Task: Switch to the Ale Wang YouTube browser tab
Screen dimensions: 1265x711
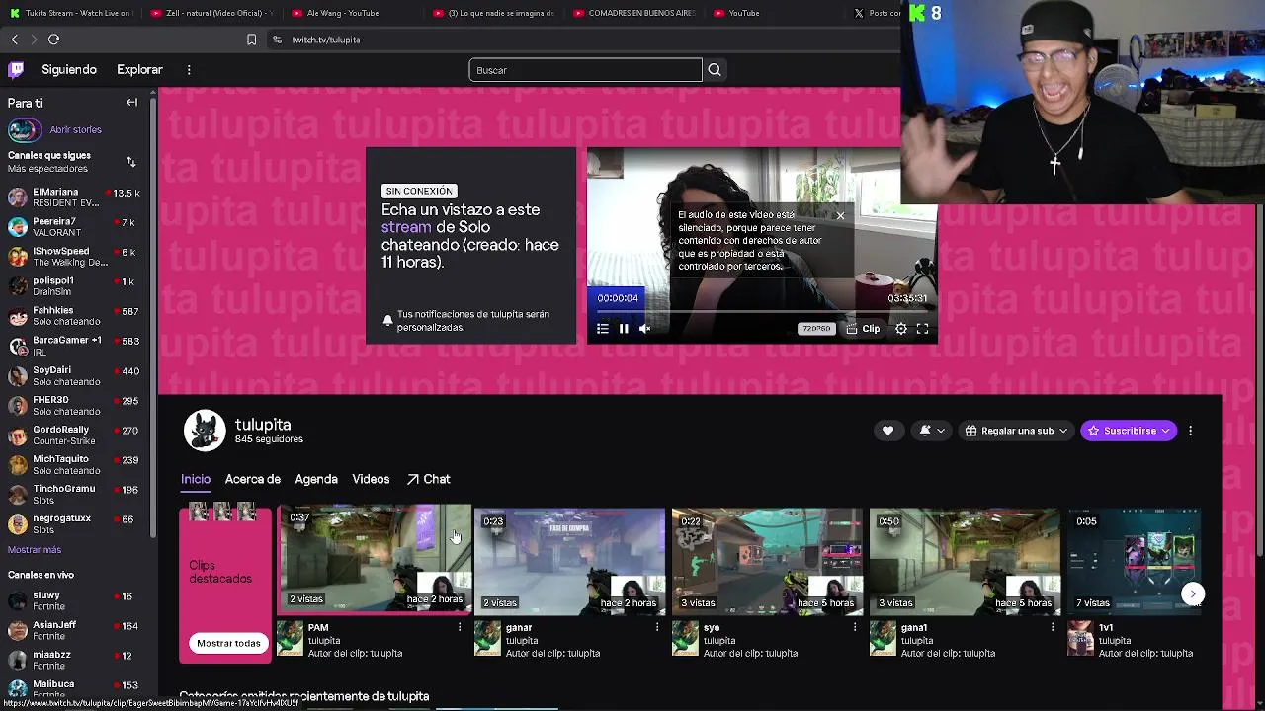Action: click(342, 13)
